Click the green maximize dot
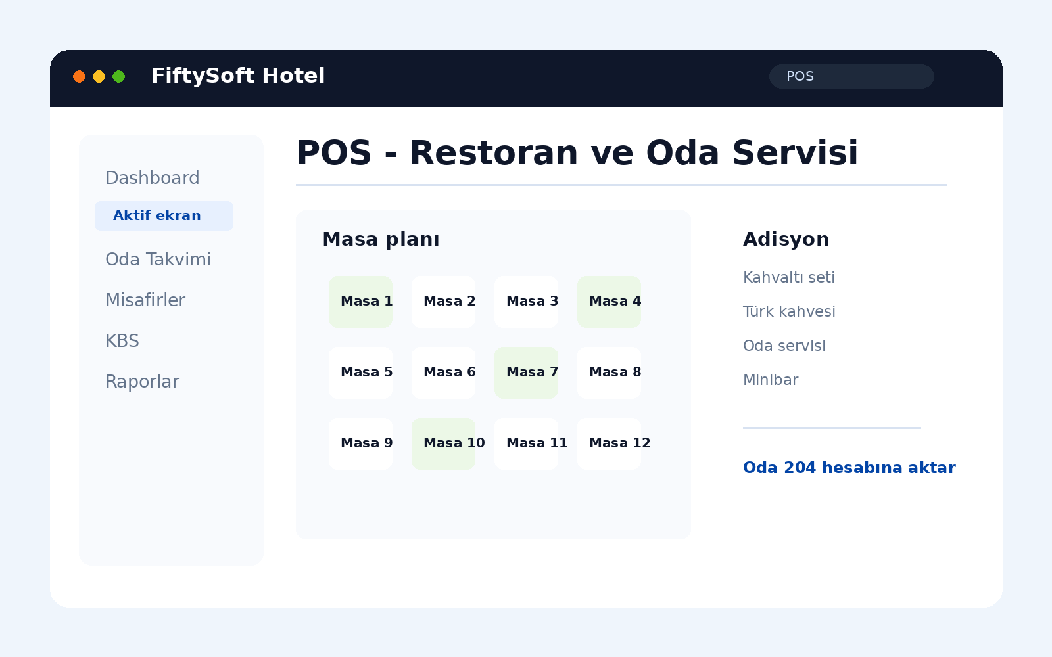The width and height of the screenshot is (1052, 657). click(x=118, y=76)
